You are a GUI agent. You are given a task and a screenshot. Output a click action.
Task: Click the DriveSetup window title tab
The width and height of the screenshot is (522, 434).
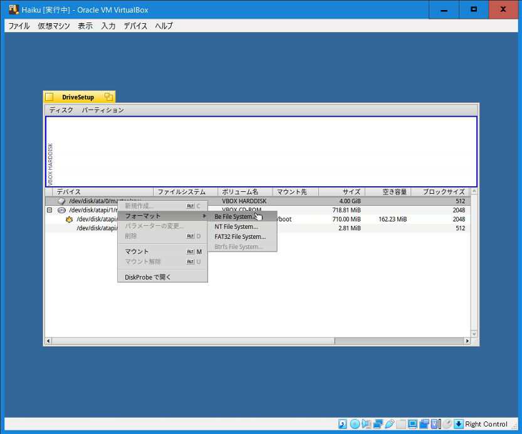[78, 97]
